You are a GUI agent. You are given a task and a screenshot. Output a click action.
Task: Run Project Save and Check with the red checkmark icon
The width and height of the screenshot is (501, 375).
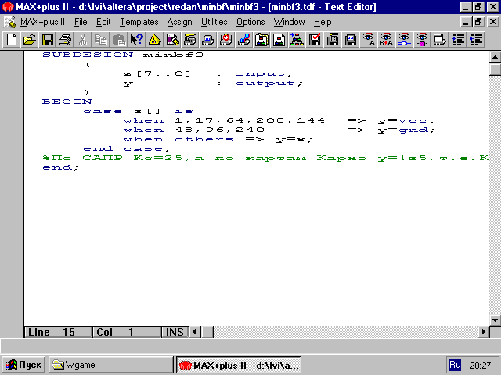tap(315, 40)
